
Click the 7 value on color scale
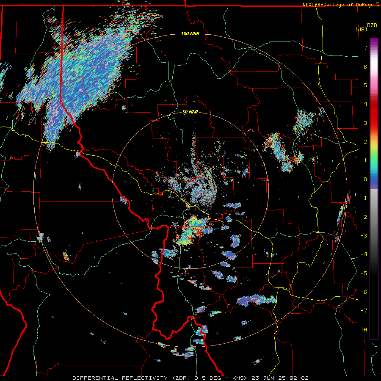pyautogui.click(x=365, y=47)
